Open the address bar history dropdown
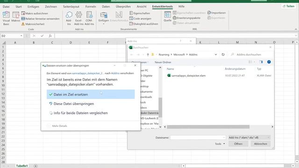This screenshot has height=168, width=299. [x=216, y=55]
